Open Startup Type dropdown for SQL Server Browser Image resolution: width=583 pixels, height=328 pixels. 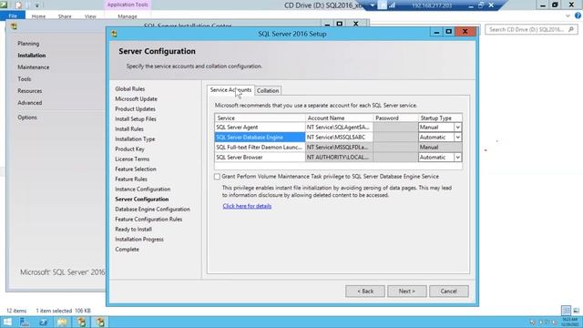(457, 158)
